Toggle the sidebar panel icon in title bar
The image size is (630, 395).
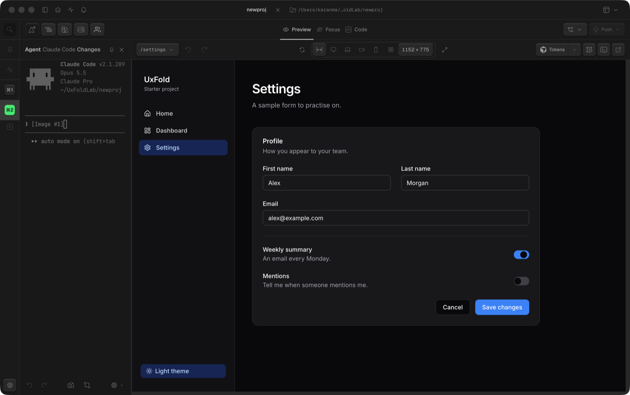pos(45,10)
